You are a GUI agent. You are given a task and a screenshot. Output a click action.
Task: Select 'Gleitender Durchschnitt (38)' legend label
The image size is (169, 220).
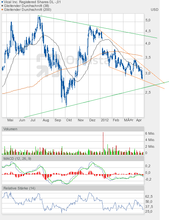[x=26, y=6]
